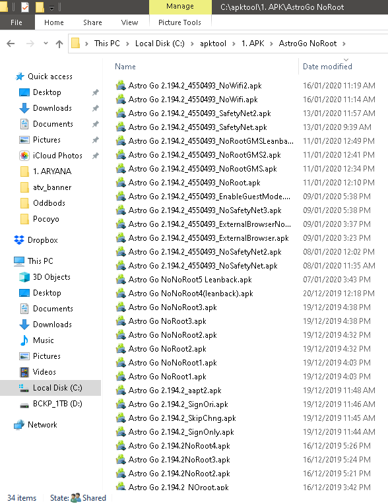Click the icon of NoWifi2.apk
This screenshot has width=388, height=504.
coord(121,86)
